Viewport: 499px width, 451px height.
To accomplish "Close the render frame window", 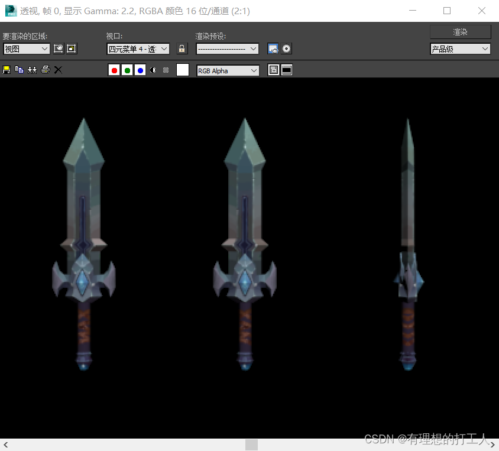I will point(482,11).
